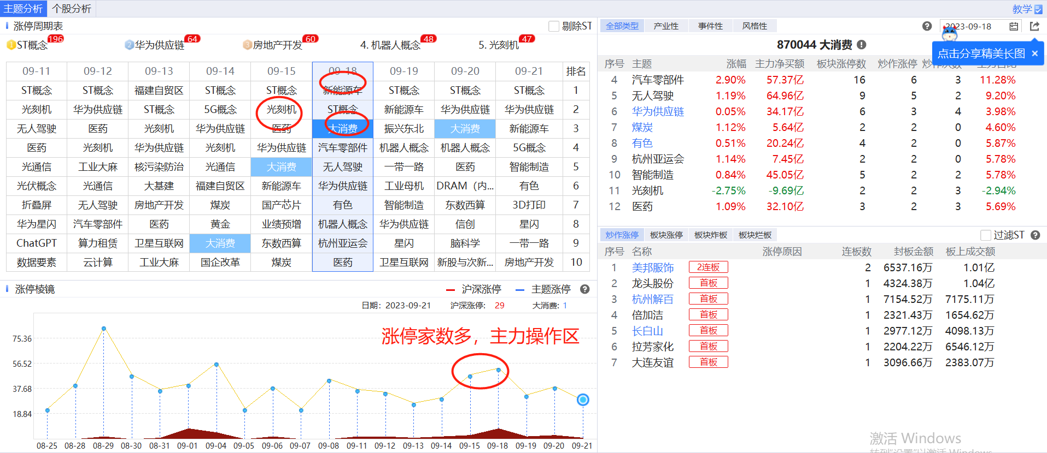Click the mascot figure above the share tooltip
Image resolution: width=1047 pixels, height=453 pixels.
tap(950, 34)
